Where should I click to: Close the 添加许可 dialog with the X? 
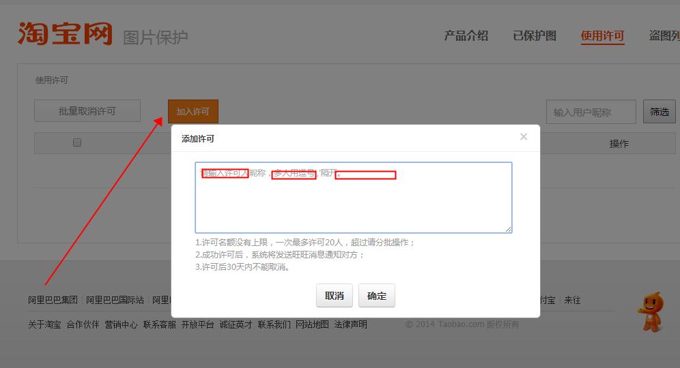[524, 137]
